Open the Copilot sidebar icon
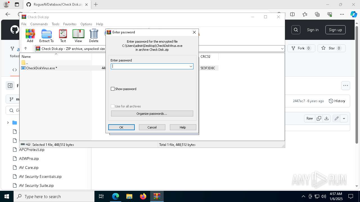Screen dimensions: 360x202 (354, 14)
